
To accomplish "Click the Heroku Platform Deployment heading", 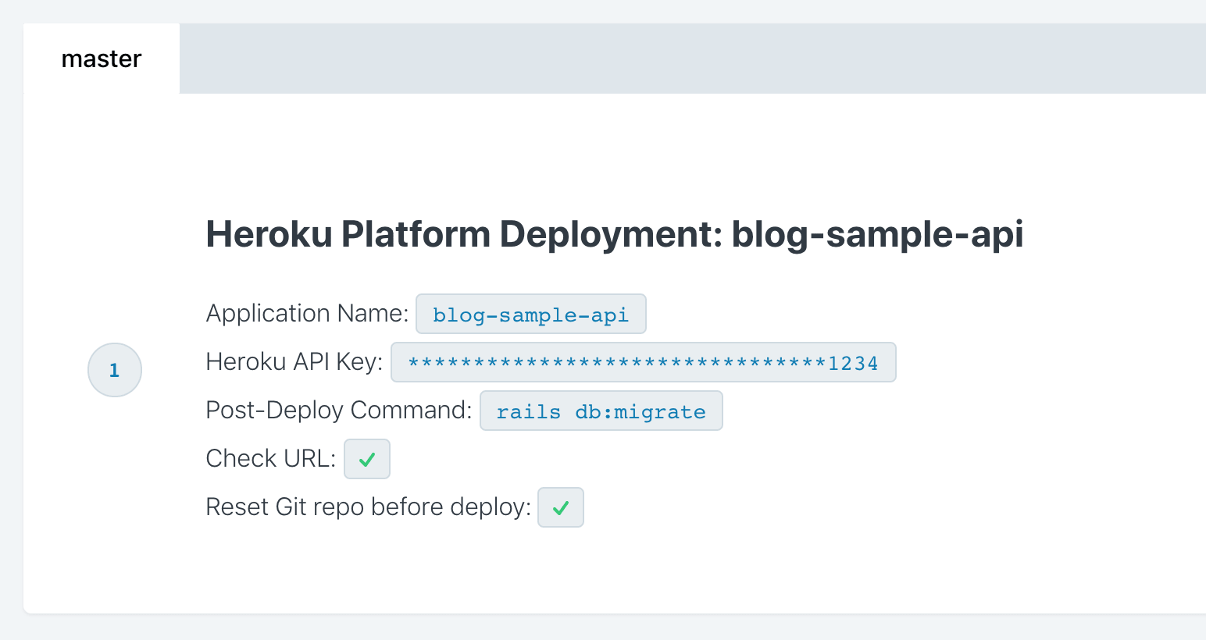I will [x=615, y=234].
